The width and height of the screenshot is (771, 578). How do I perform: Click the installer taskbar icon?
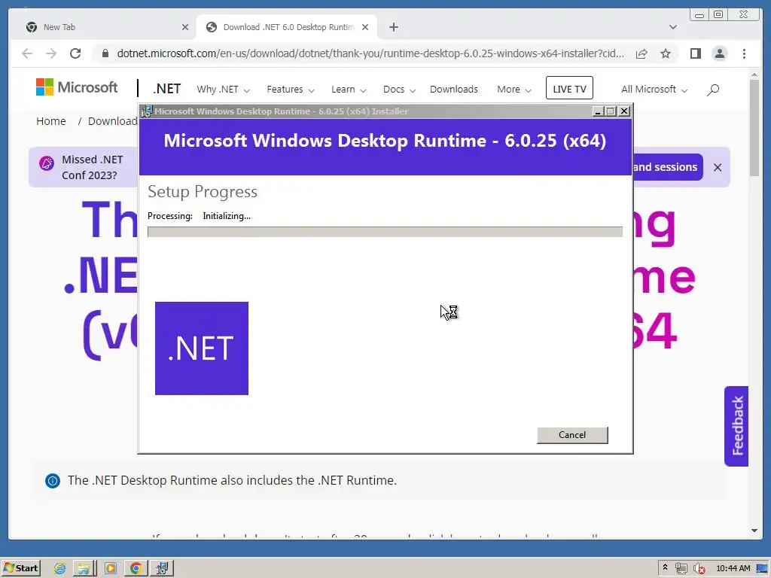tap(162, 569)
